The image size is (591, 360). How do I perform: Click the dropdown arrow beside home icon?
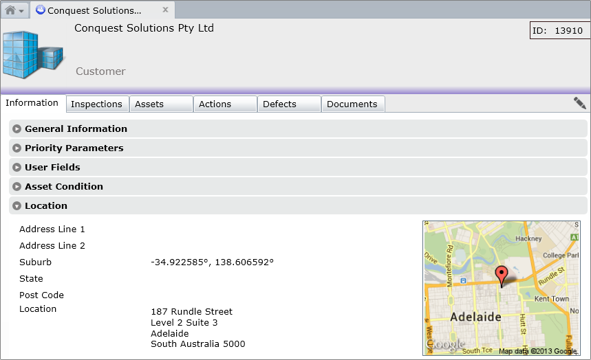21,11
